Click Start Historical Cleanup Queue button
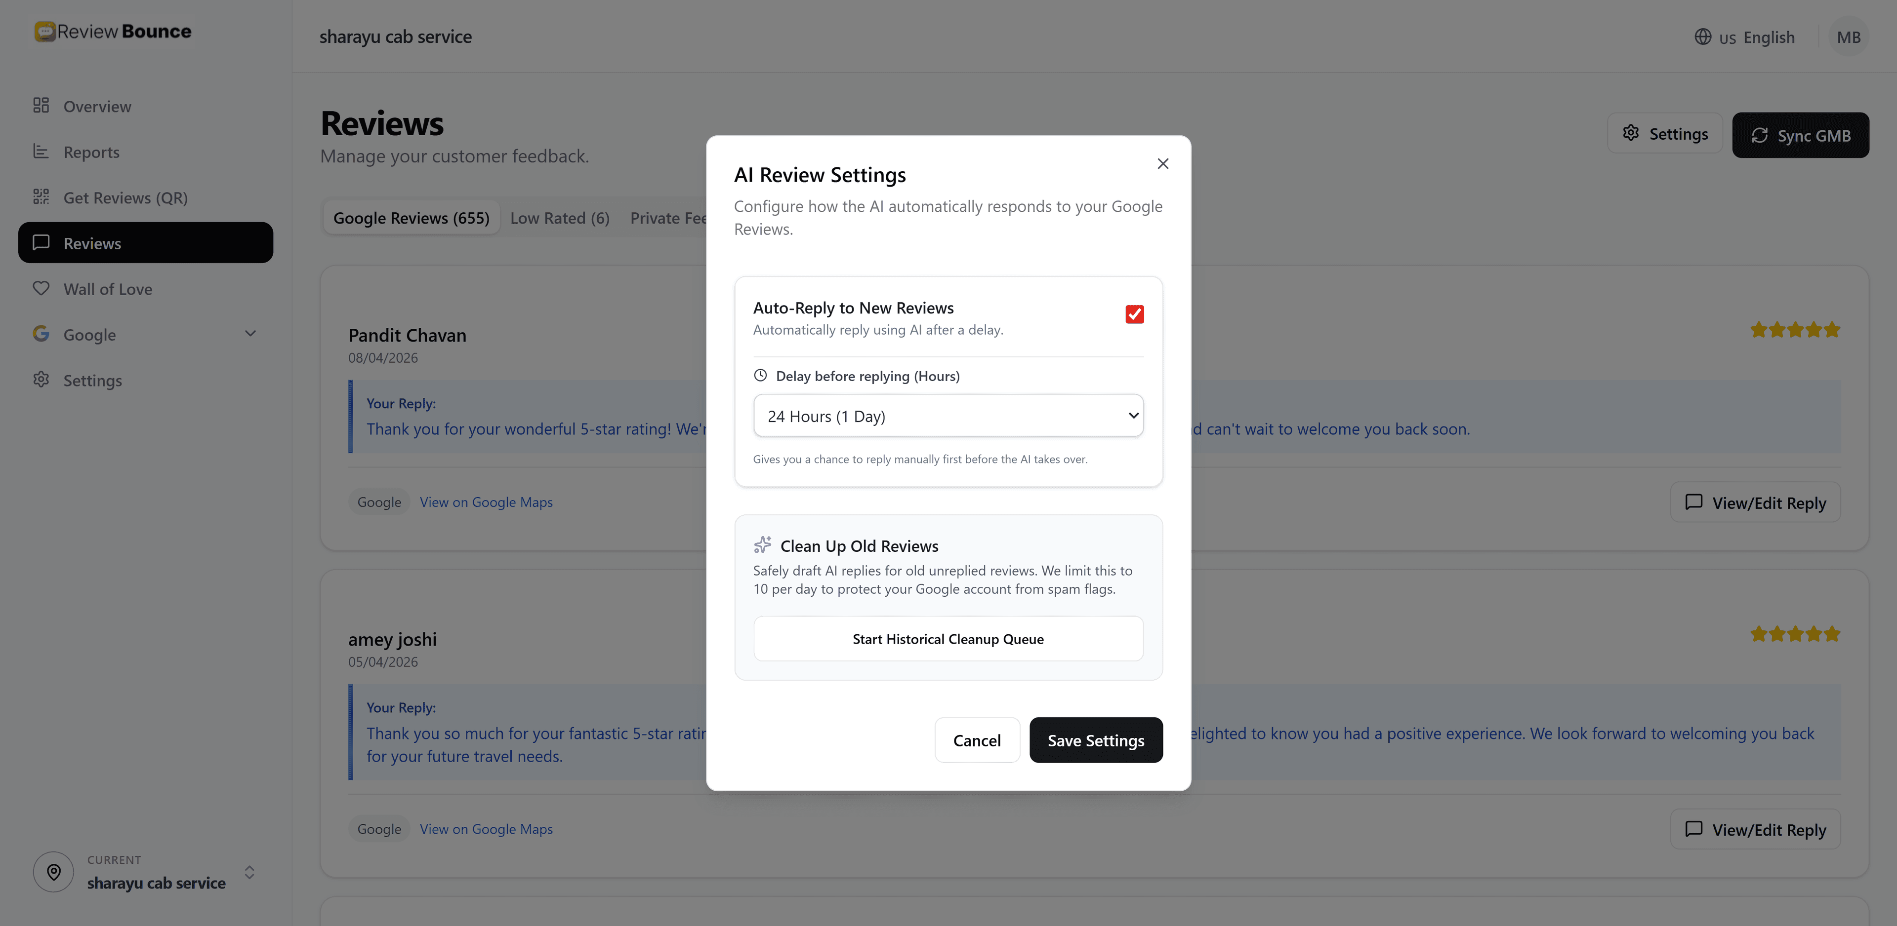 (x=948, y=639)
